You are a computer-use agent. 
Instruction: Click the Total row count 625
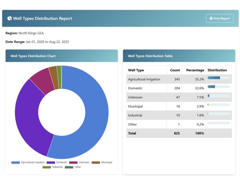[177, 133]
